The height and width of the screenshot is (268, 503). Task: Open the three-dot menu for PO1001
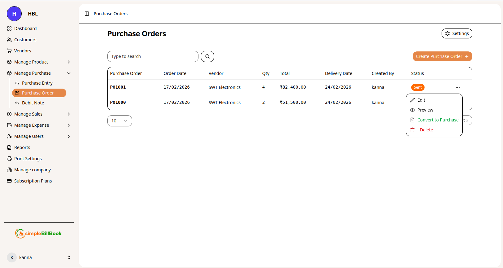[x=457, y=87]
